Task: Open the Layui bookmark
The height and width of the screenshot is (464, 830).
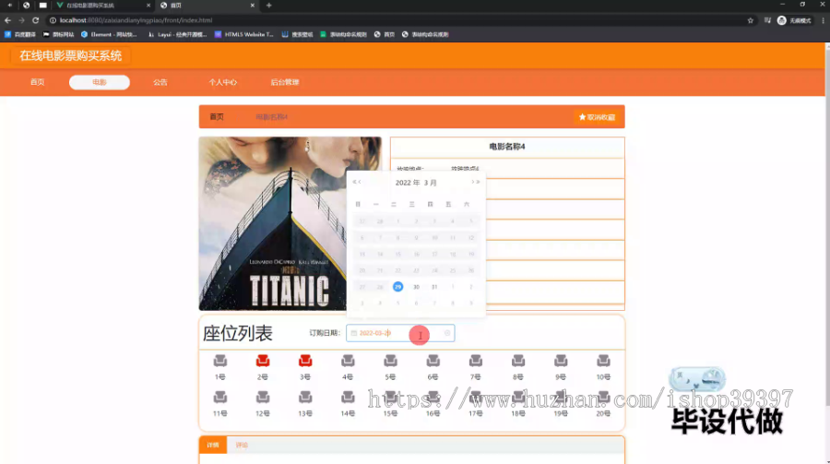Action: click(178, 34)
